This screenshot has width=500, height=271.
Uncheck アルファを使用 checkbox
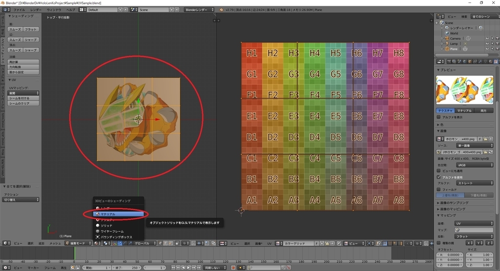click(439, 177)
